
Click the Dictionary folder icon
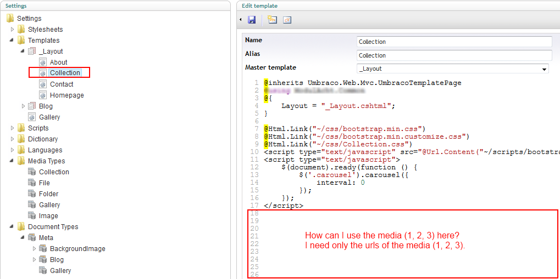click(x=21, y=139)
